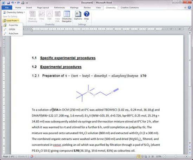
Task: Click the vertical scrollbar up arrow
Action: [x=190, y=33]
